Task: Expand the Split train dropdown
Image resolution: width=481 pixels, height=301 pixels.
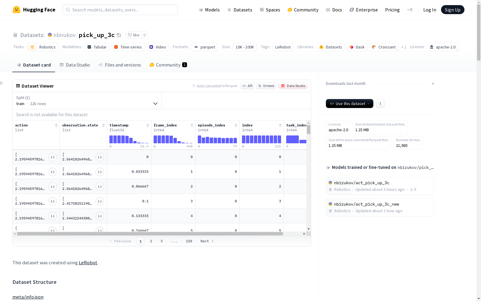Action: click(x=87, y=101)
